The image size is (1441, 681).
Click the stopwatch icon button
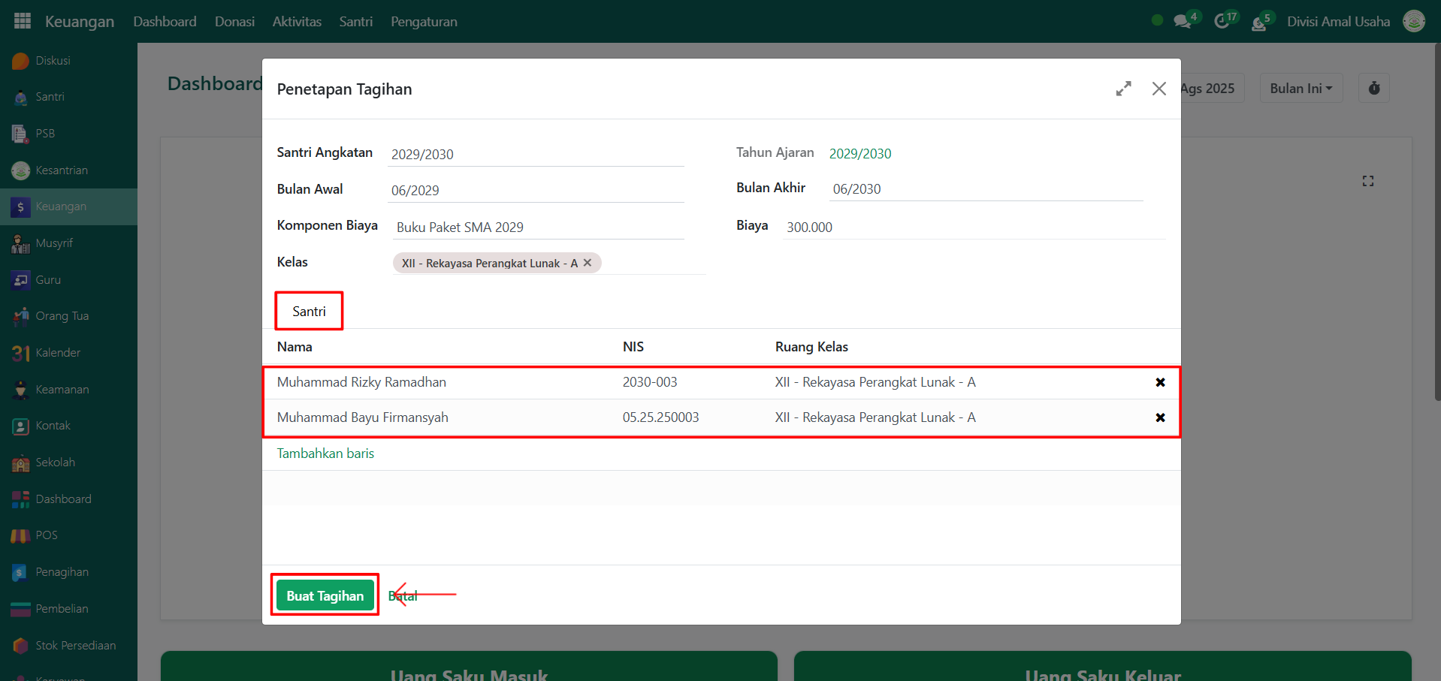point(1374,89)
